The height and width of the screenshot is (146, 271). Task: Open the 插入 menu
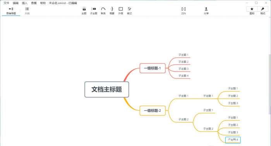point(24,3)
